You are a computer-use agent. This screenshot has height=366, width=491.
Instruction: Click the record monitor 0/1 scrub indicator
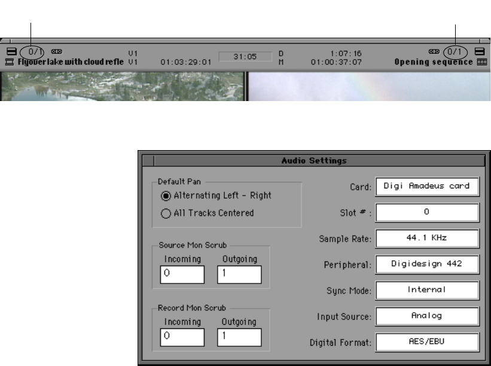tap(455, 52)
